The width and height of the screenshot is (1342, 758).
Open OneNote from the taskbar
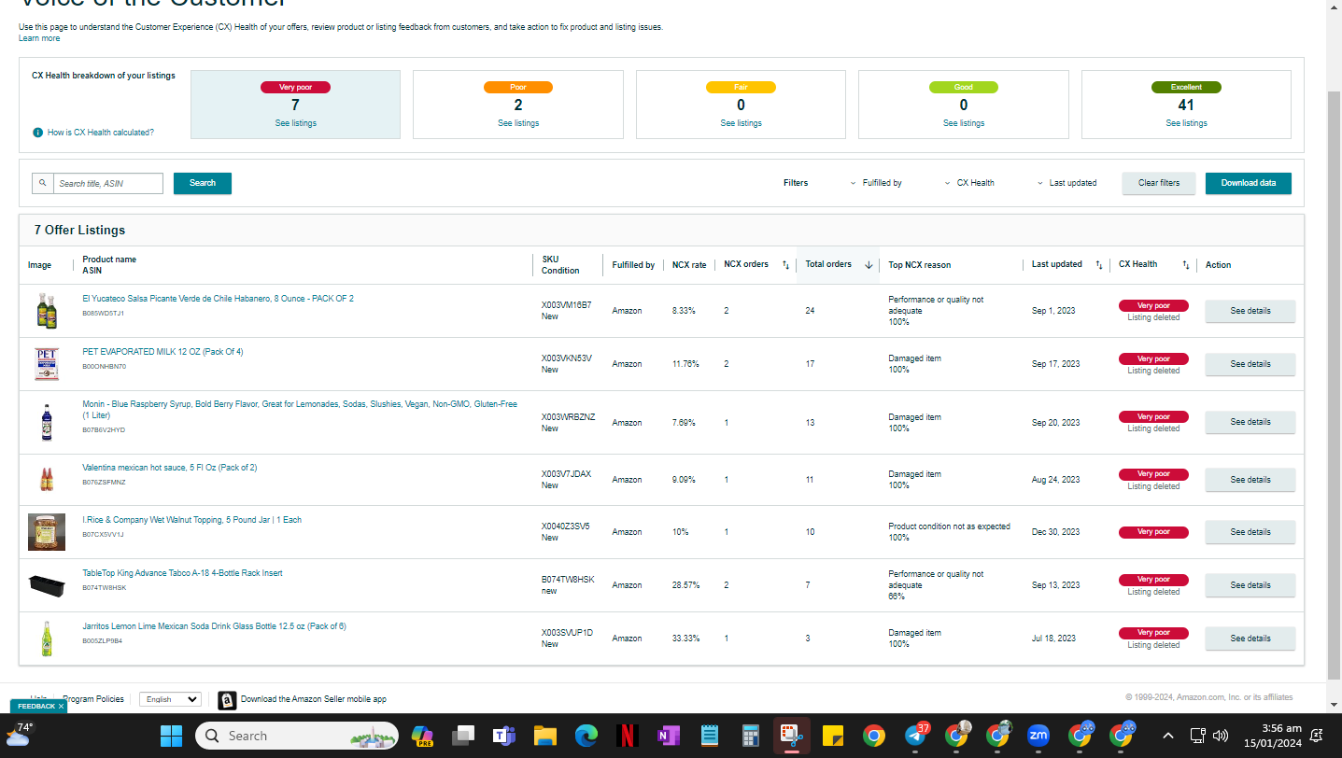(x=669, y=736)
